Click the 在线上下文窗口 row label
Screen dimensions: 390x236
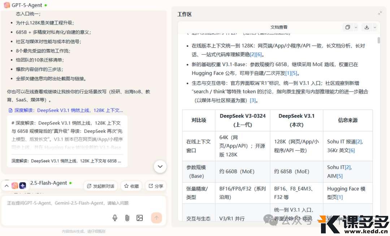click(x=199, y=146)
